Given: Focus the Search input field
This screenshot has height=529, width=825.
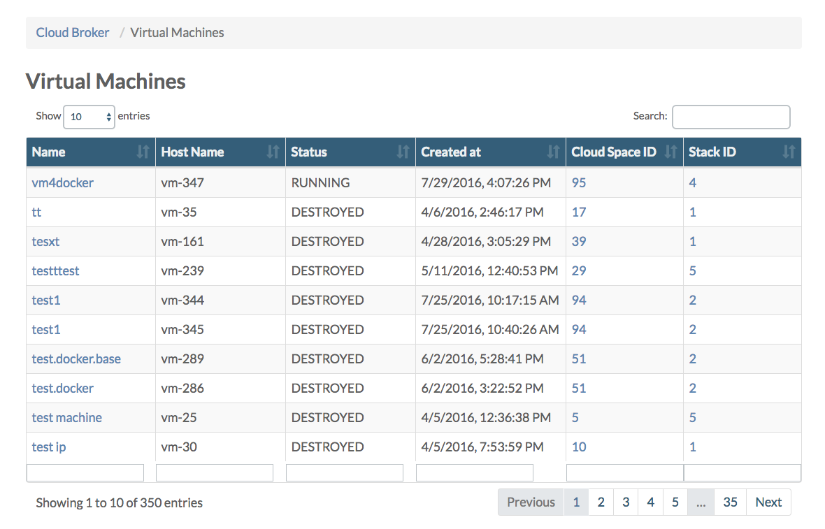Looking at the screenshot, I should [x=731, y=117].
